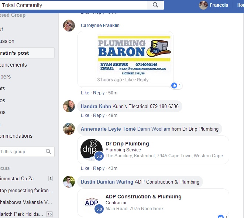
Task: Open Annemarie Leyte Tomé's avatar photo
Action: pyautogui.click(x=69, y=129)
